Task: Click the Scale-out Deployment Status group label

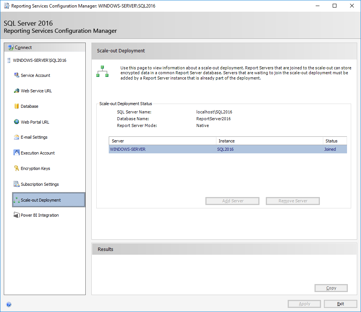Action: click(x=126, y=104)
